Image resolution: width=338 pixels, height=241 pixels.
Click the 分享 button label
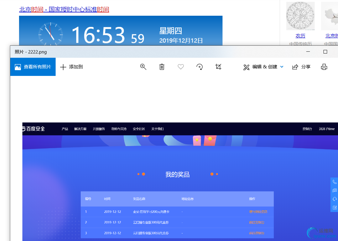tap(306, 67)
